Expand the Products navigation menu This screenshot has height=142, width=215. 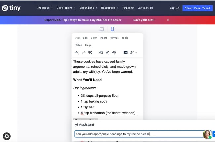pyautogui.click(x=45, y=8)
